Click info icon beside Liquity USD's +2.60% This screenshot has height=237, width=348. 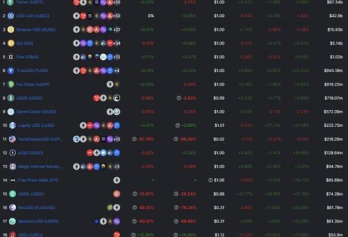[179, 125]
